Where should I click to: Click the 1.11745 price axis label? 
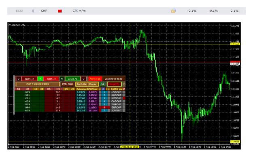pyautogui.click(x=235, y=25)
